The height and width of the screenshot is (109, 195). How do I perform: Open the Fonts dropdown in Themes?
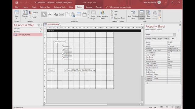[33, 17]
